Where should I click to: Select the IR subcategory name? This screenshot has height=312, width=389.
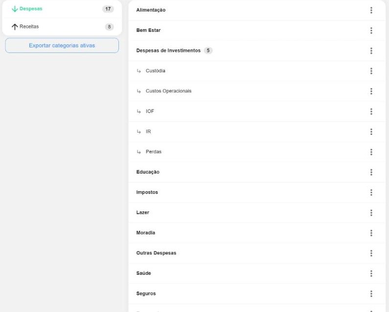coord(148,132)
